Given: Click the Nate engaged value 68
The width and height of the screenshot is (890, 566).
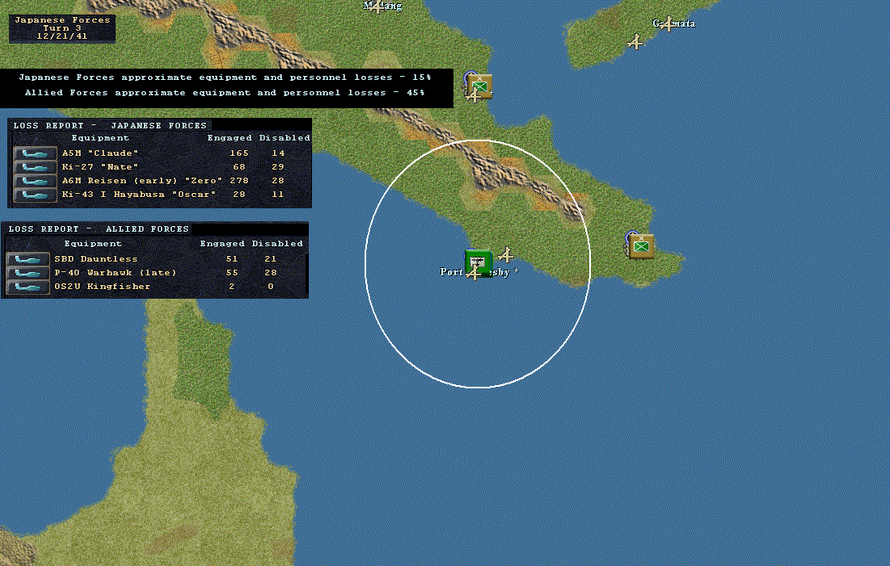Looking at the screenshot, I should tap(239, 167).
